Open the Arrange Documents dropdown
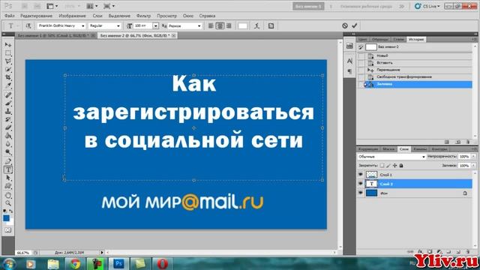480x270 pixels. pyautogui.click(x=91, y=6)
